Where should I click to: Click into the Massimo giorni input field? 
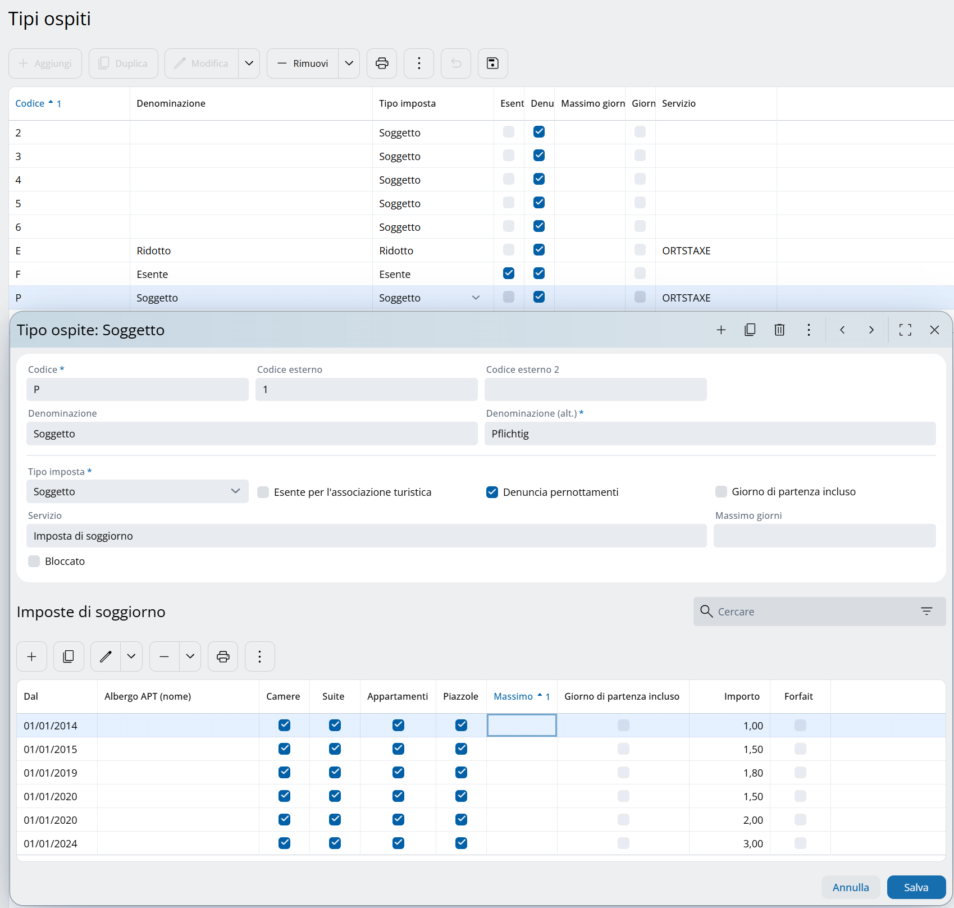824,536
